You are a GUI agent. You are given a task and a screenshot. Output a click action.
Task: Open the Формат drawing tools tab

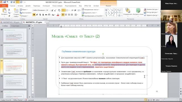pos(108,6)
